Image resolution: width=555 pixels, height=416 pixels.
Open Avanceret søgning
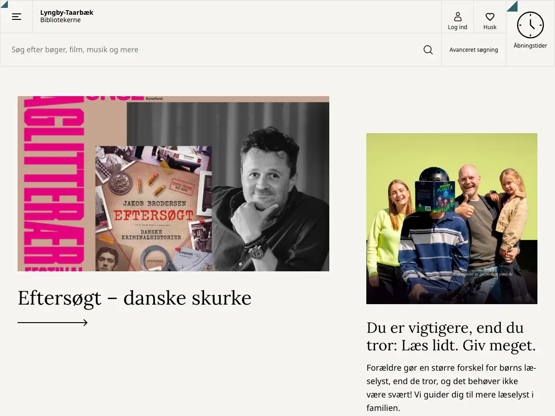tap(474, 50)
